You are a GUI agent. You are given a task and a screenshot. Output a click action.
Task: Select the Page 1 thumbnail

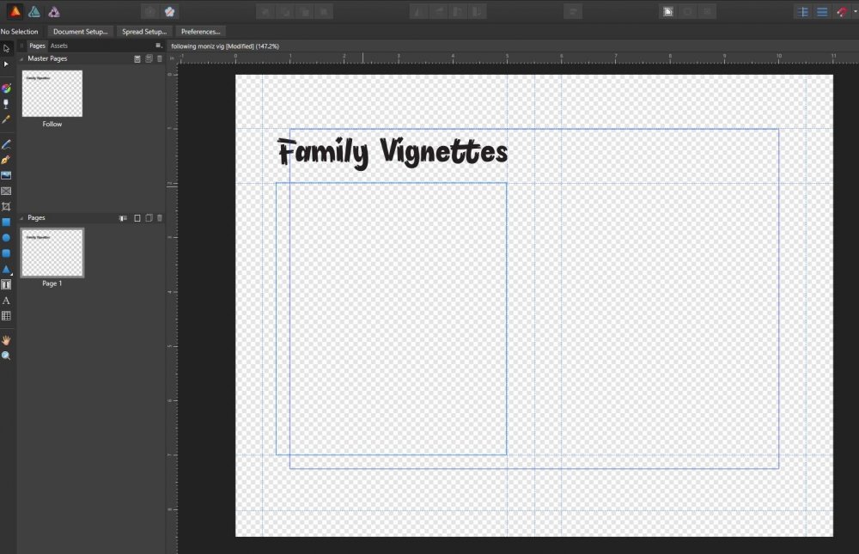52,253
